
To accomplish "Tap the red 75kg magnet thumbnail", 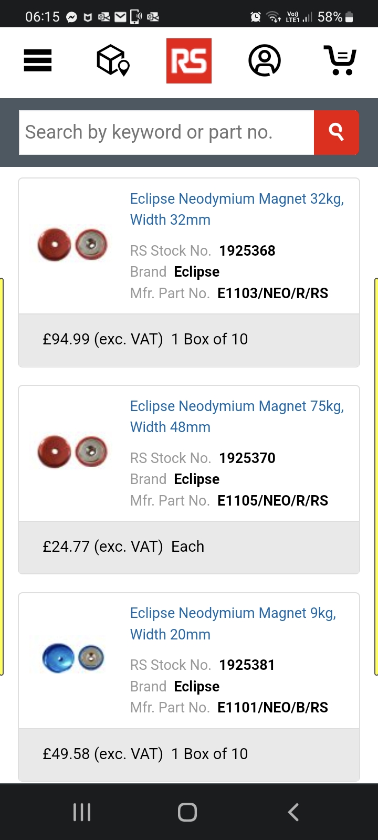I will 72,451.
